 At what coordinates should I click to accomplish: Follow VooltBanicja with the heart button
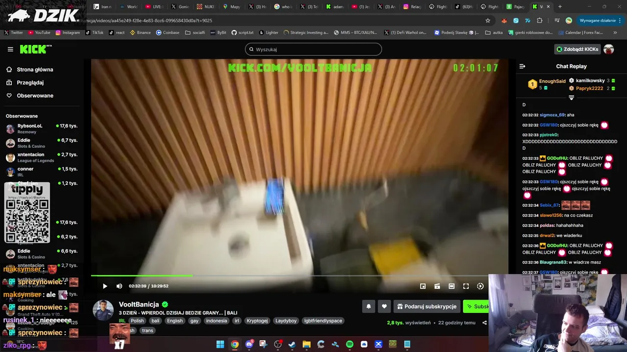384,307
